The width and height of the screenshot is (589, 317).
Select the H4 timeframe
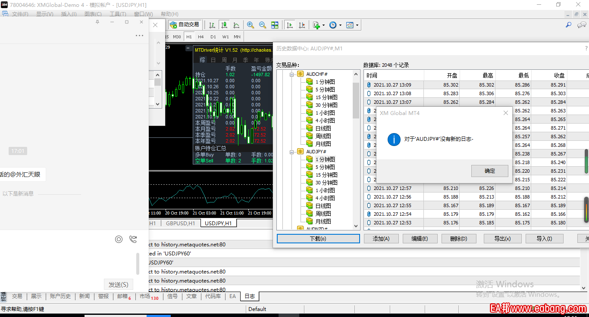click(x=201, y=37)
